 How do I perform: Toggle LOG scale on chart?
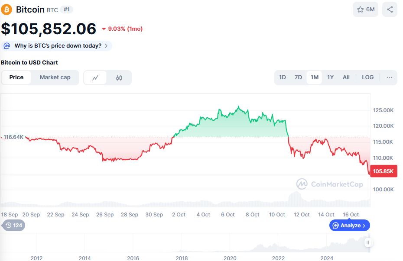pos(367,77)
